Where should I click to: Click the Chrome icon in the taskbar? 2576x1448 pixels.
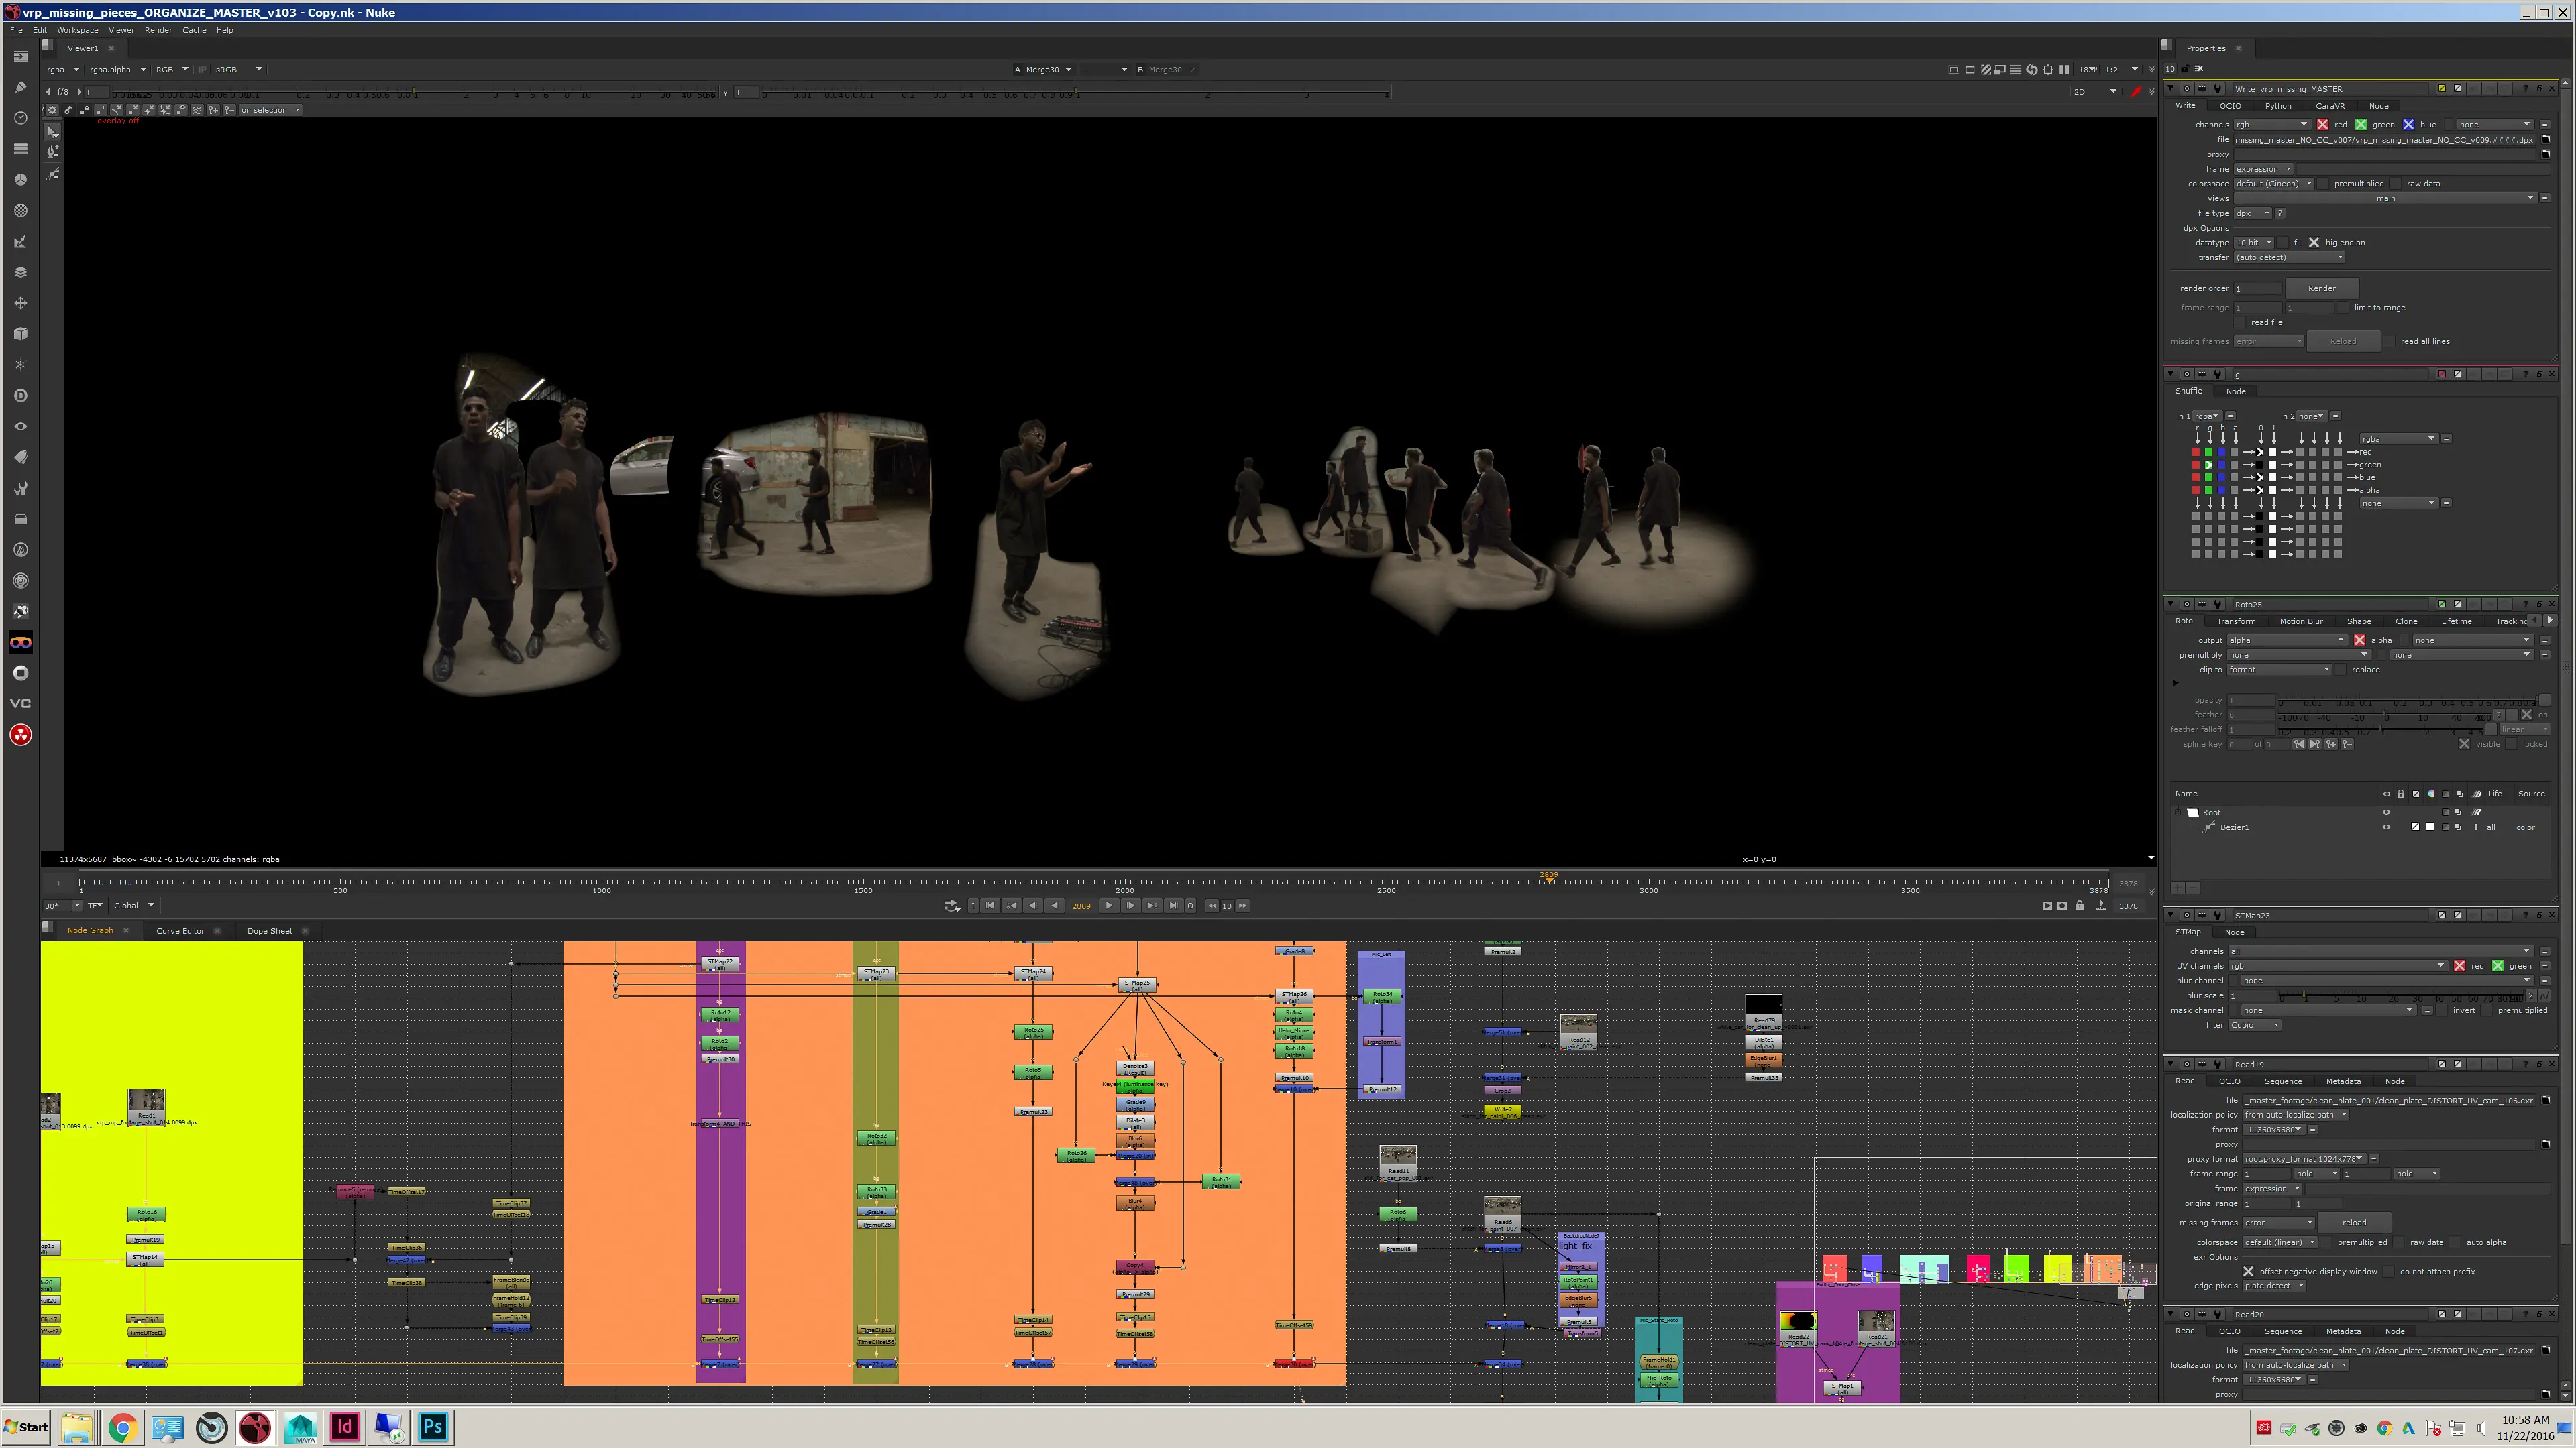point(122,1427)
